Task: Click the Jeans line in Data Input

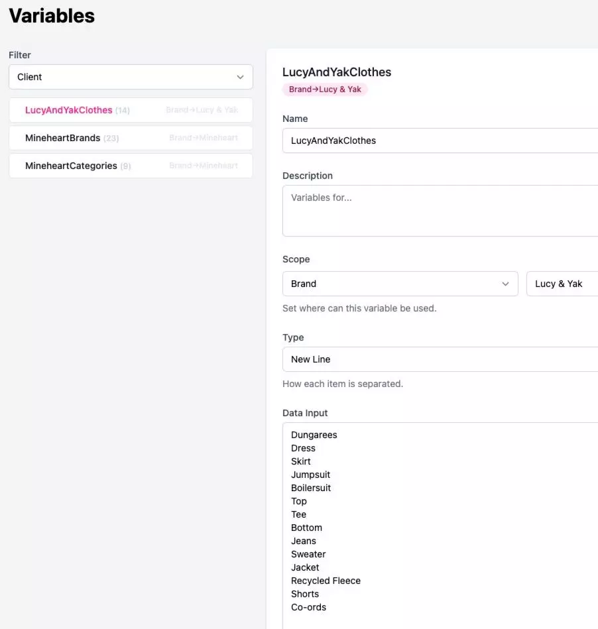Action: tap(304, 541)
